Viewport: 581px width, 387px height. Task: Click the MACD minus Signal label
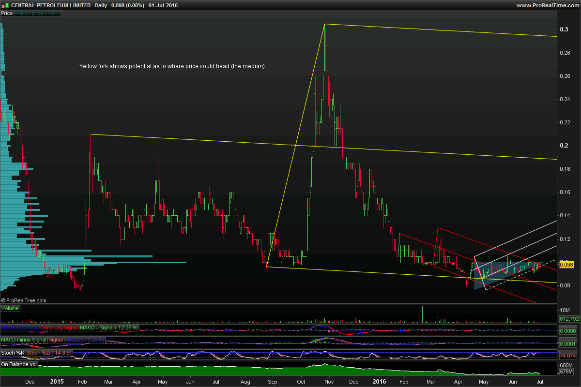coord(24,340)
